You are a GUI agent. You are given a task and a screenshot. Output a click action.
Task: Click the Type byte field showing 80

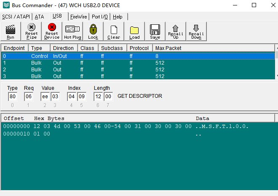click(x=13, y=97)
